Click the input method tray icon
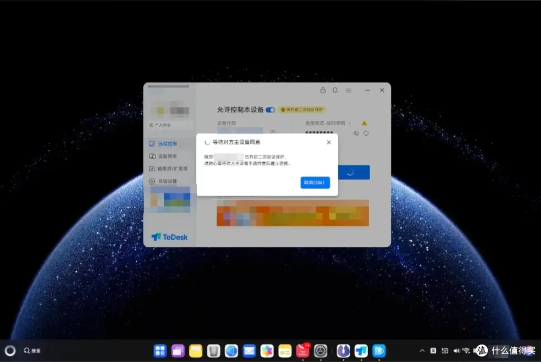541x362 pixels. pyautogui.click(x=433, y=350)
